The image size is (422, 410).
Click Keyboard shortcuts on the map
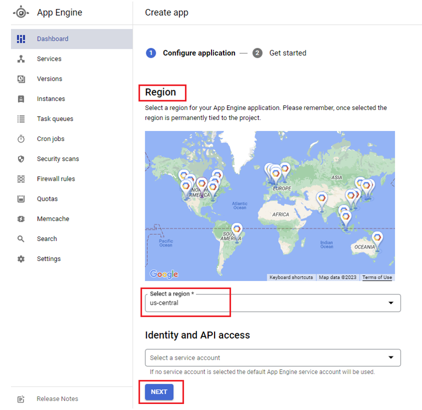[x=291, y=277]
